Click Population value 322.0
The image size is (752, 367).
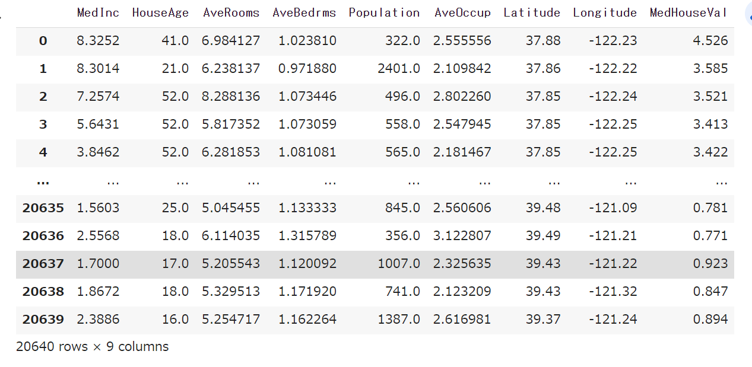(x=402, y=41)
